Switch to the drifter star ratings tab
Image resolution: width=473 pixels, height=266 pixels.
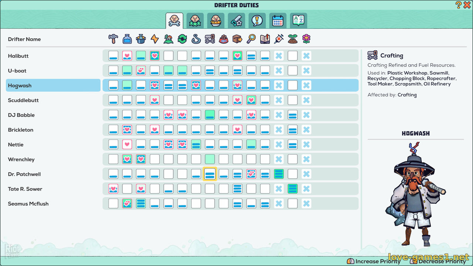195,21
